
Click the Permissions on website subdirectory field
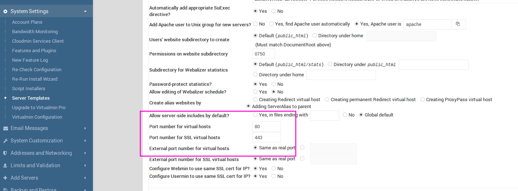point(263,54)
